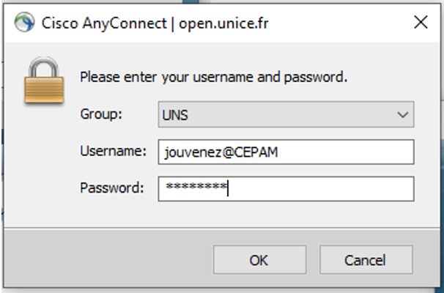444x293 pixels.
Task: Click empty space at end of Password field
Action: coord(320,189)
